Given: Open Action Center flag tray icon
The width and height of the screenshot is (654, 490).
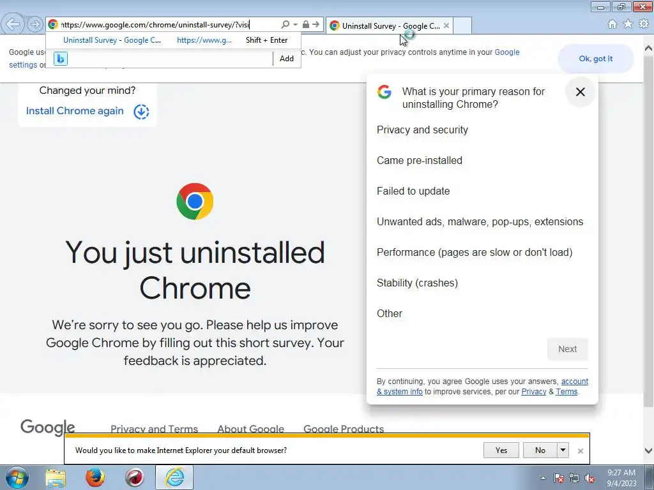Looking at the screenshot, I should pos(559,479).
